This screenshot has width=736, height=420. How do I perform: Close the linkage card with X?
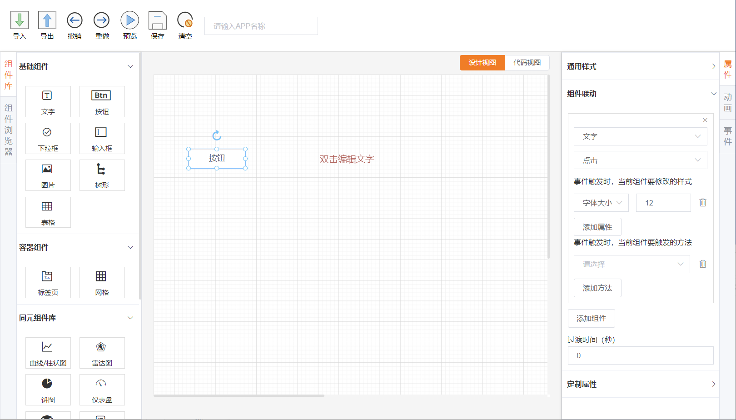coord(705,120)
